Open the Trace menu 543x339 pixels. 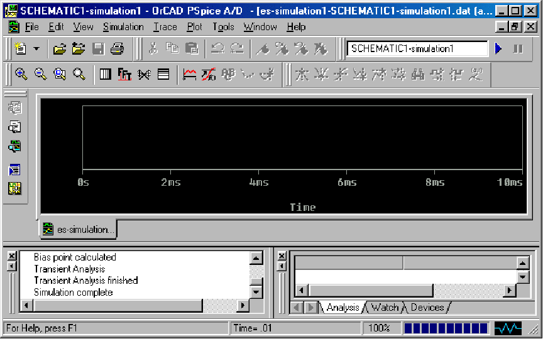coord(165,27)
